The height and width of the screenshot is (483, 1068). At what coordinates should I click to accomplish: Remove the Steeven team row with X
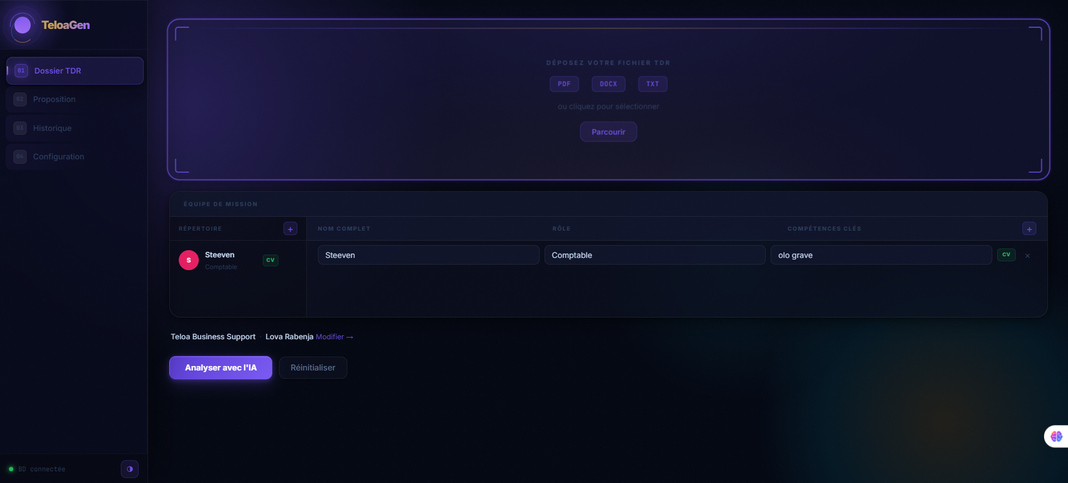(x=1027, y=256)
